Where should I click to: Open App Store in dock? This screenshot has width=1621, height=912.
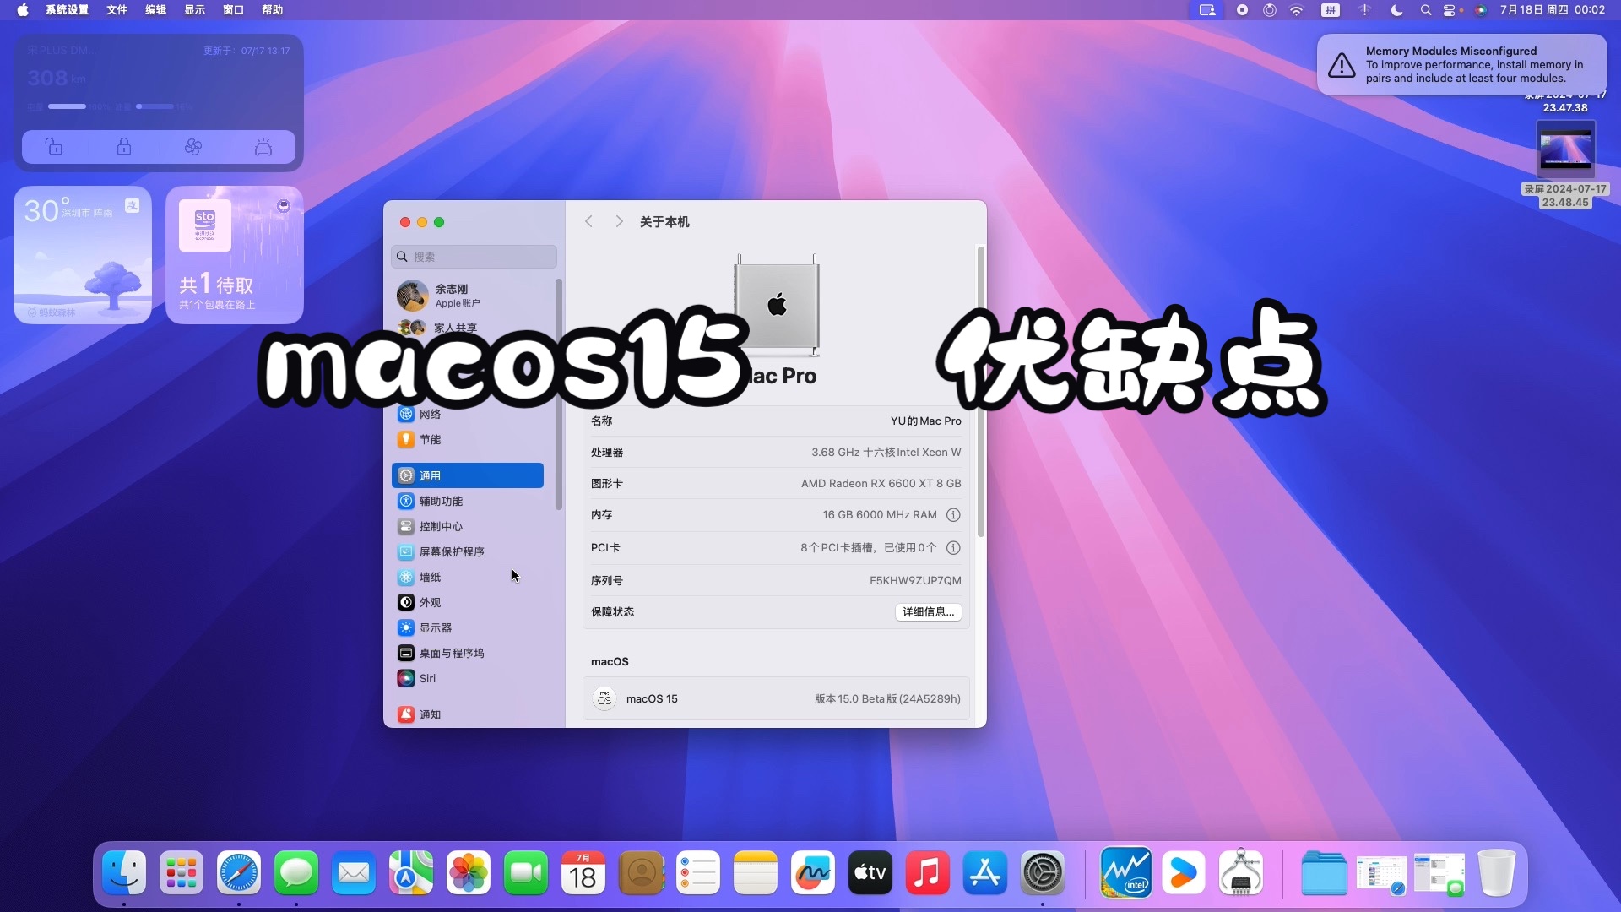point(985,872)
